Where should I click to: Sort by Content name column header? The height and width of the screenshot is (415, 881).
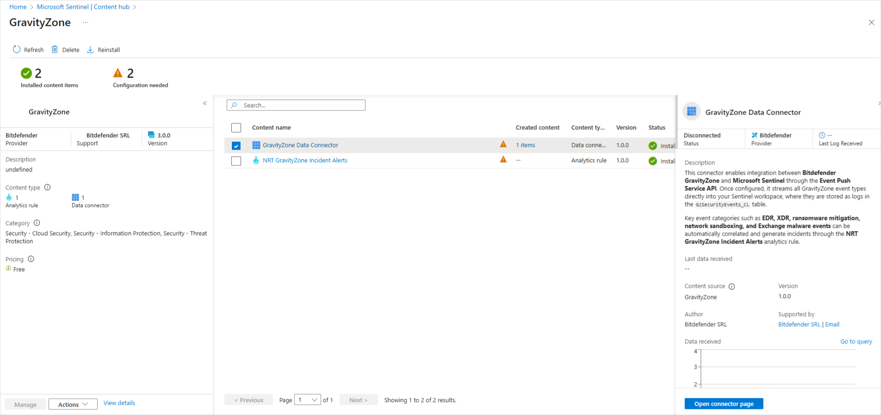click(272, 128)
